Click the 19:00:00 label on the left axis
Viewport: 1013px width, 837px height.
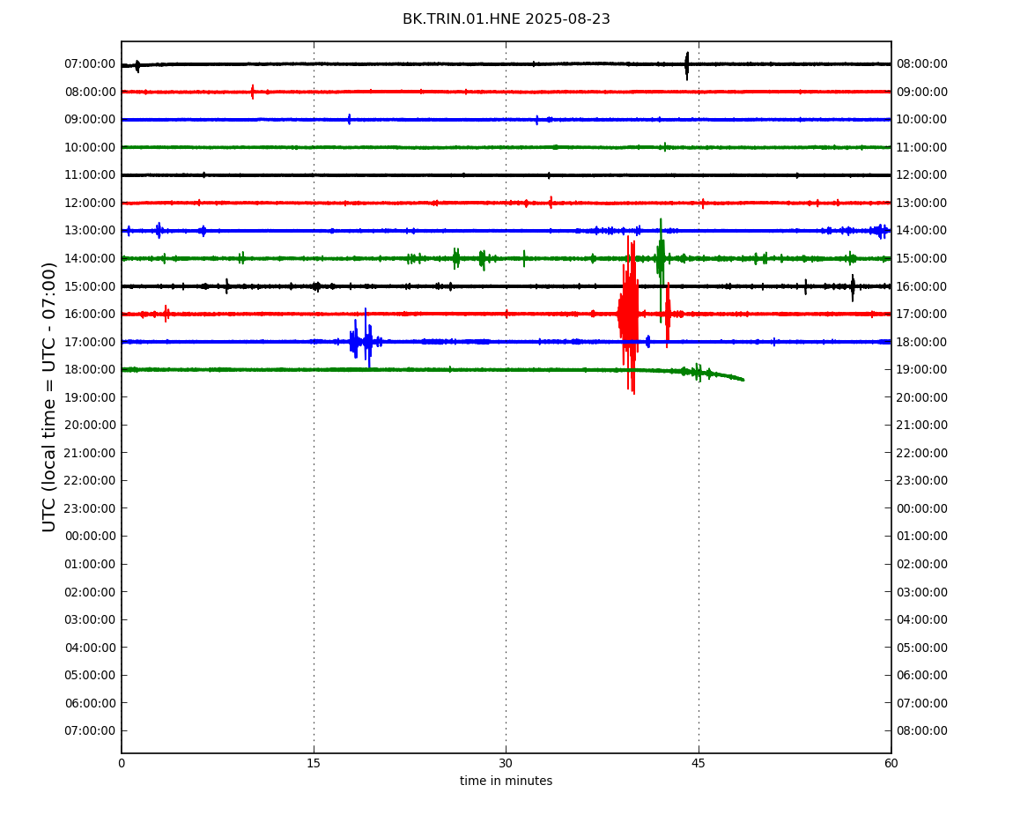90,397
